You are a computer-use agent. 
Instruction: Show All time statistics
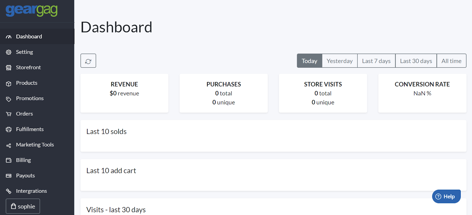coord(451,61)
